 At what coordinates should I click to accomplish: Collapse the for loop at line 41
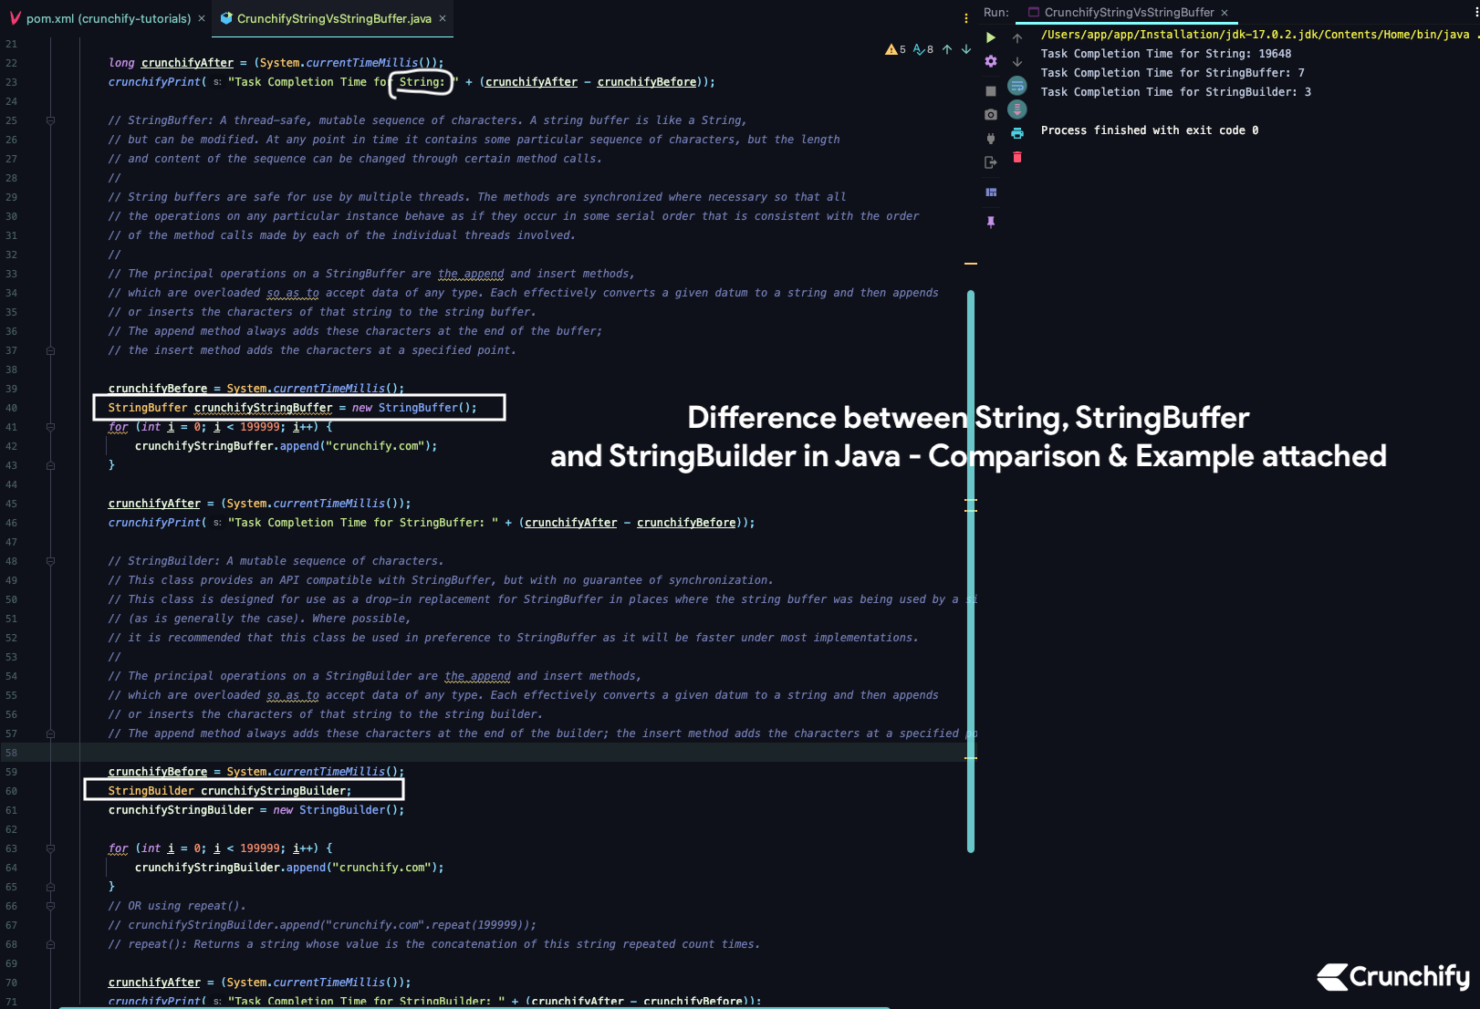click(50, 427)
